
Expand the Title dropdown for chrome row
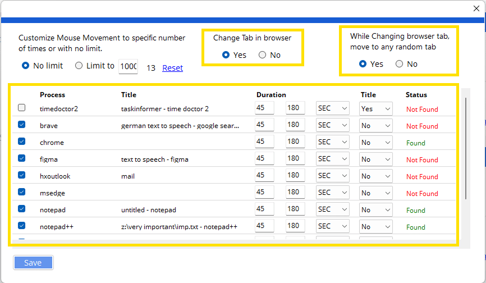click(375, 143)
